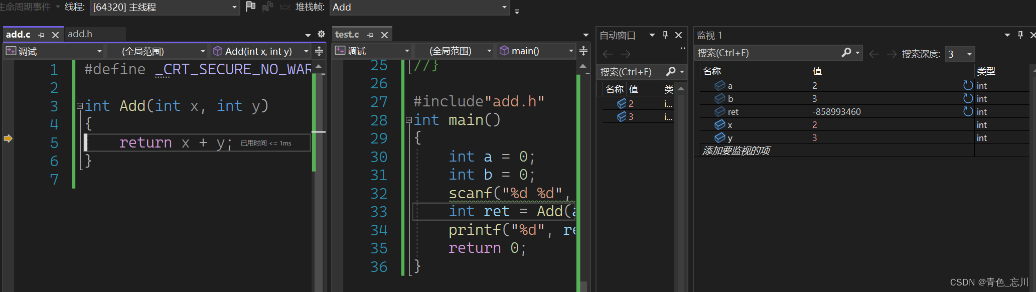The image size is (1036, 292).
Task: Switch to the add.h tab
Action: 80,34
